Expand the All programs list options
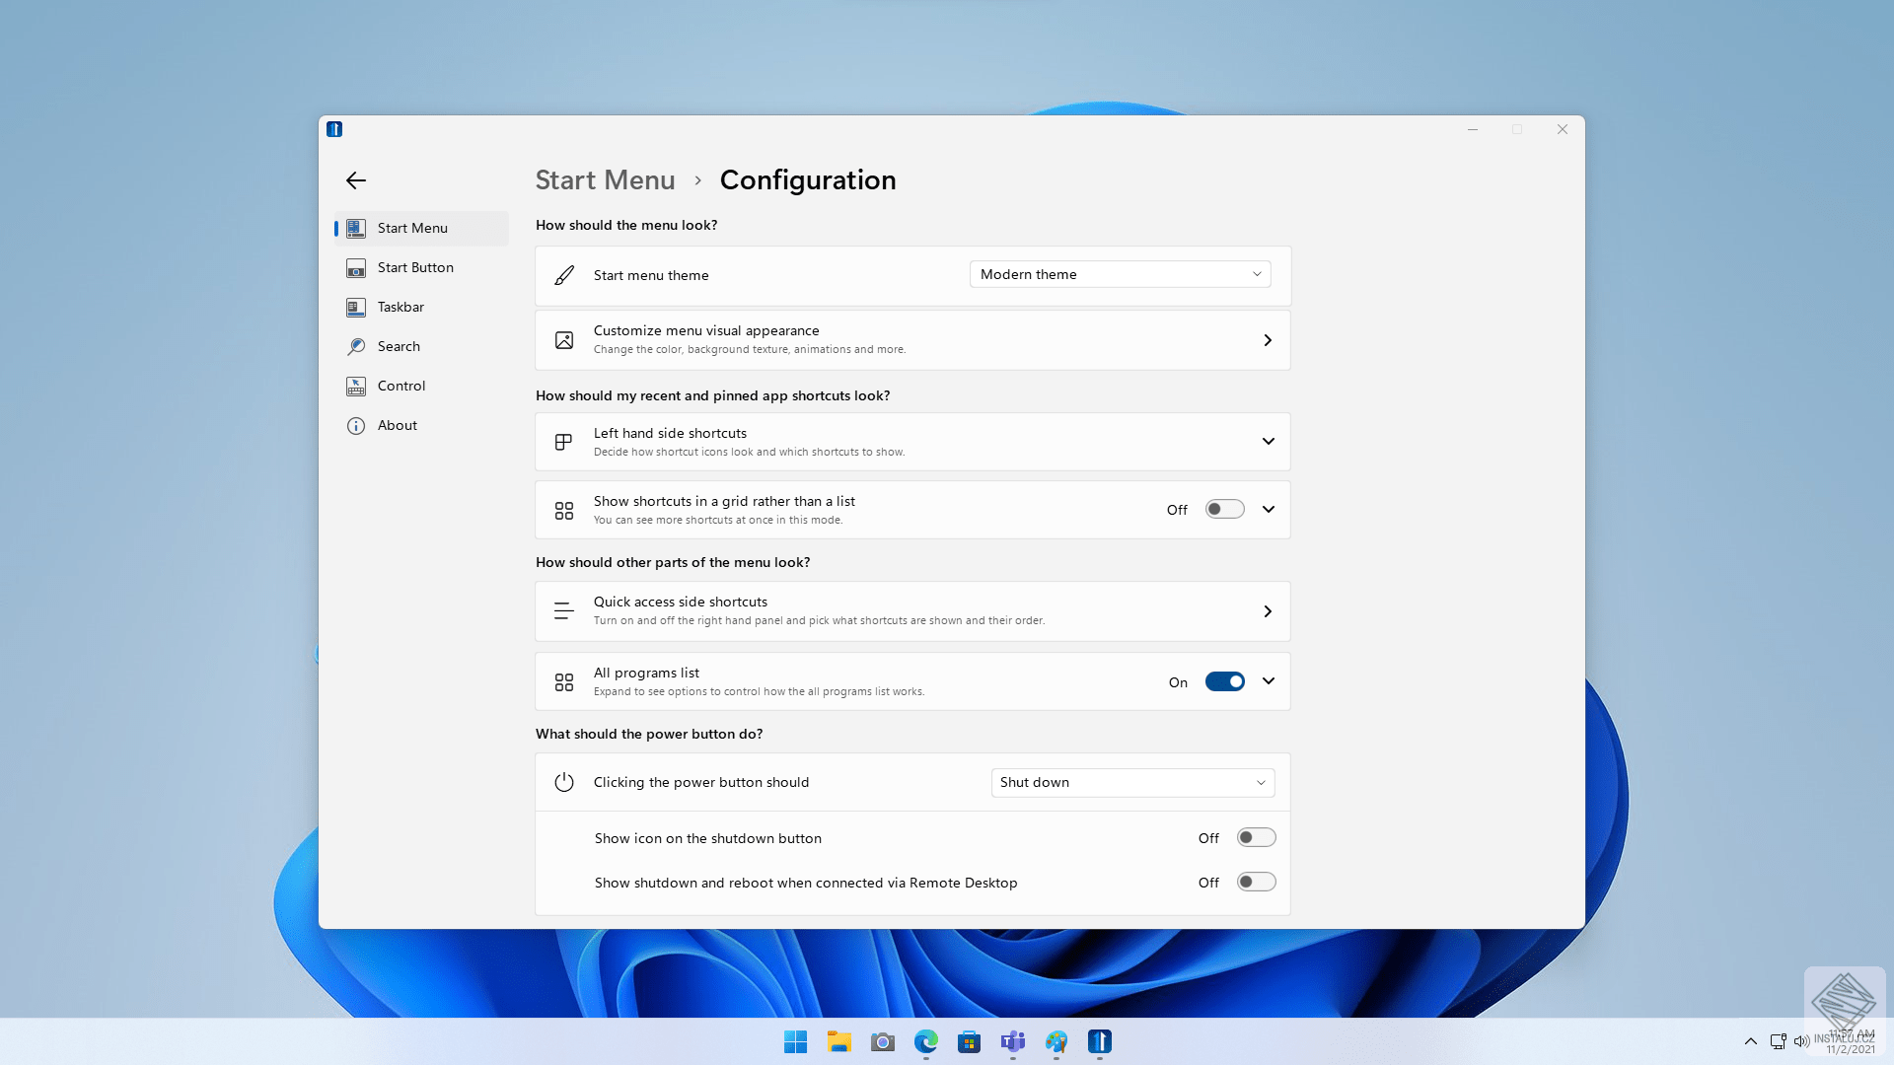Screen dimensions: 1894x1065 click(x=1269, y=680)
